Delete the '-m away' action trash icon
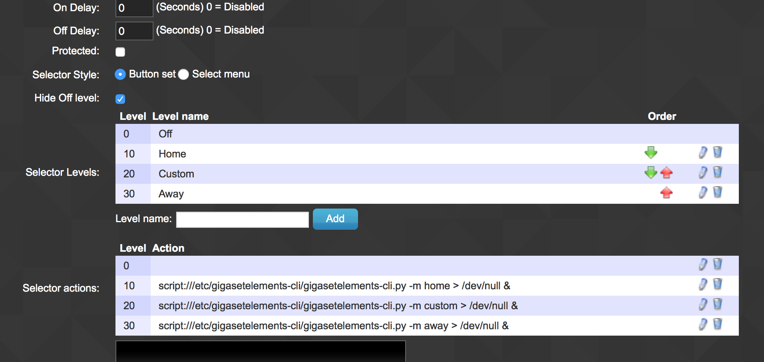Viewport: 764px width, 362px height. click(x=718, y=324)
